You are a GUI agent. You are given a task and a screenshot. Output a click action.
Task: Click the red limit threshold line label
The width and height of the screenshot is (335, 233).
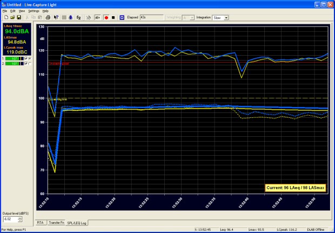click(59, 64)
